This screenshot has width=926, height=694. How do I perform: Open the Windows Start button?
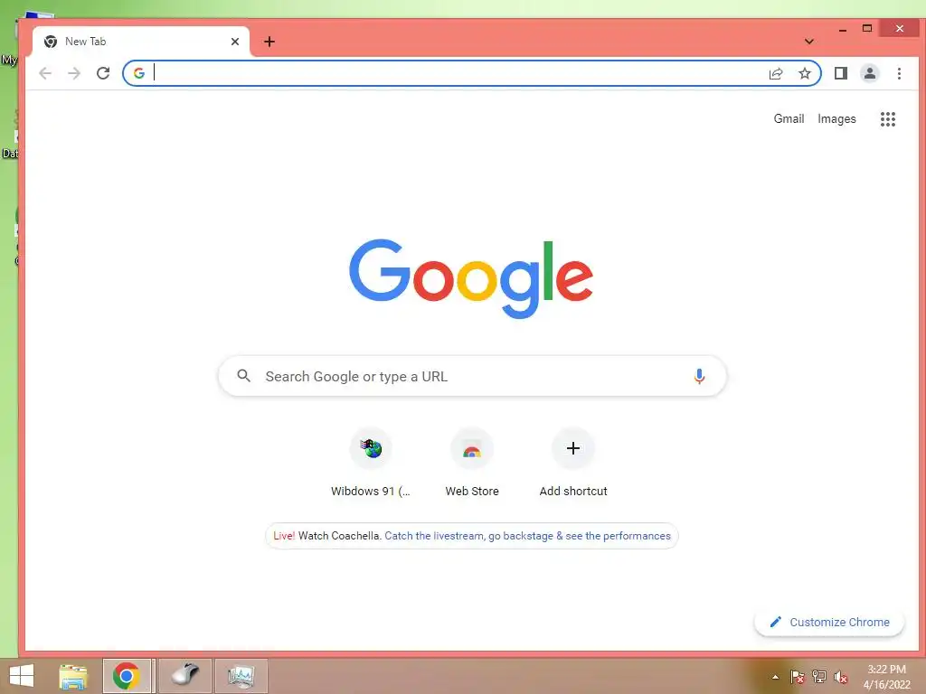(x=22, y=676)
